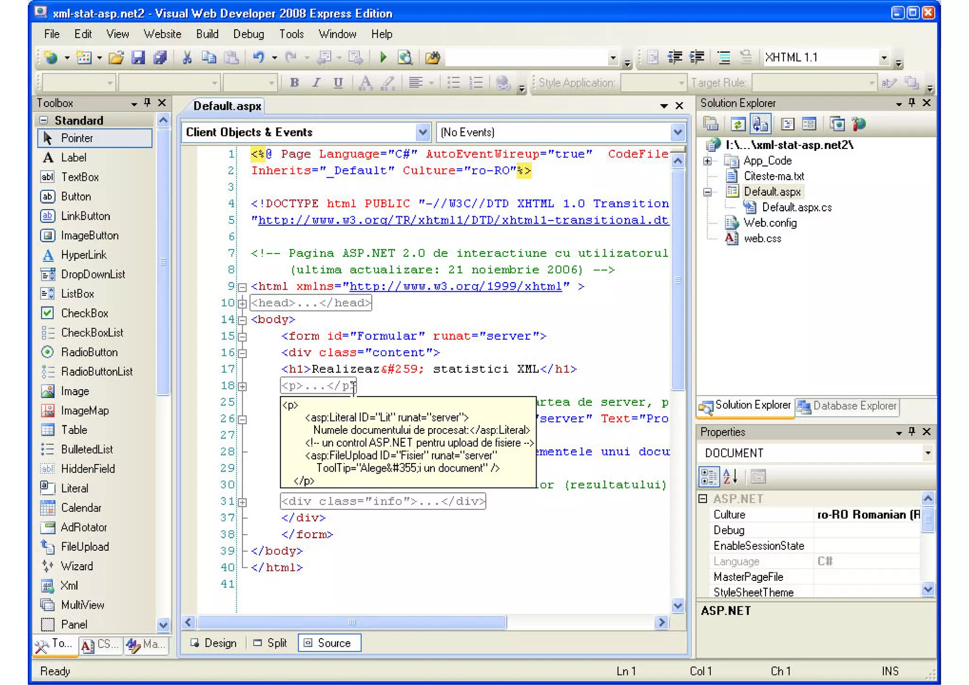
Task: Click the Increase Indent icon
Action: tap(696, 58)
